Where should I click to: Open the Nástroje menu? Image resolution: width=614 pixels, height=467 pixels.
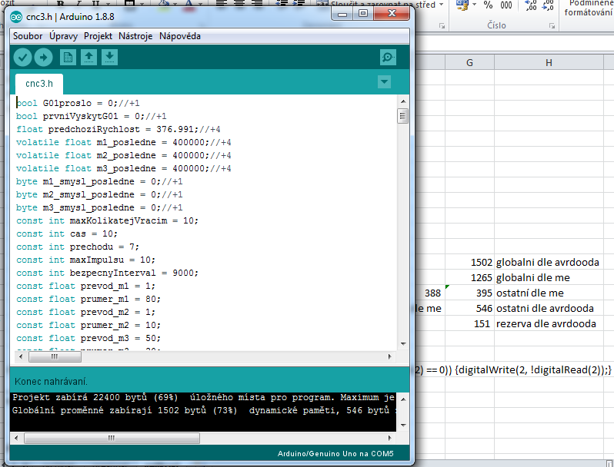point(135,36)
